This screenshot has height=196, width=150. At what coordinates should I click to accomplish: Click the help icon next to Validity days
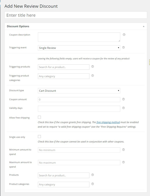123,108
